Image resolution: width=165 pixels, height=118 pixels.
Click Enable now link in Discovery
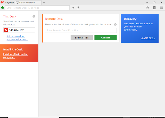pos(148,38)
